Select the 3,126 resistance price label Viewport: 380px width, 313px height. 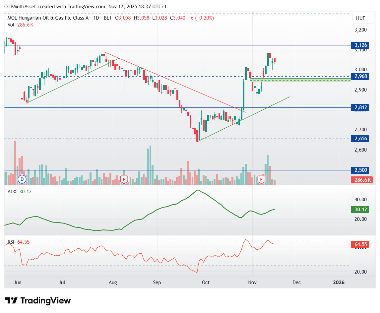click(361, 45)
